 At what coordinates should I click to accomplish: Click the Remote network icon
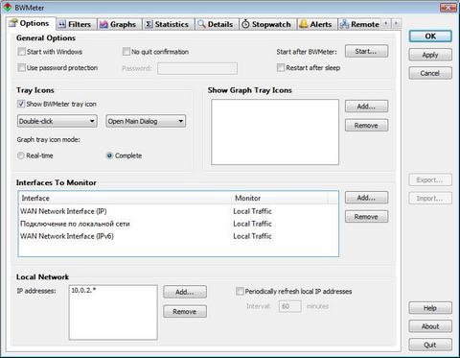tap(344, 24)
